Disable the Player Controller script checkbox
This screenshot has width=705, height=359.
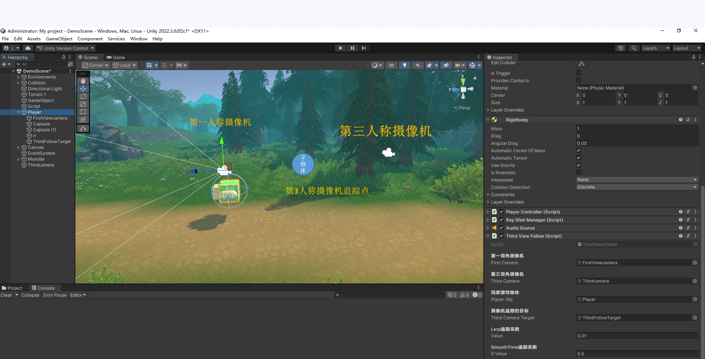coord(501,212)
